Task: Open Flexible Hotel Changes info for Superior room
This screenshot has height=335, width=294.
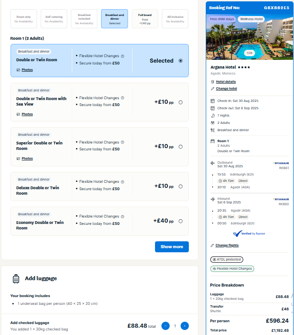Action: (123, 142)
